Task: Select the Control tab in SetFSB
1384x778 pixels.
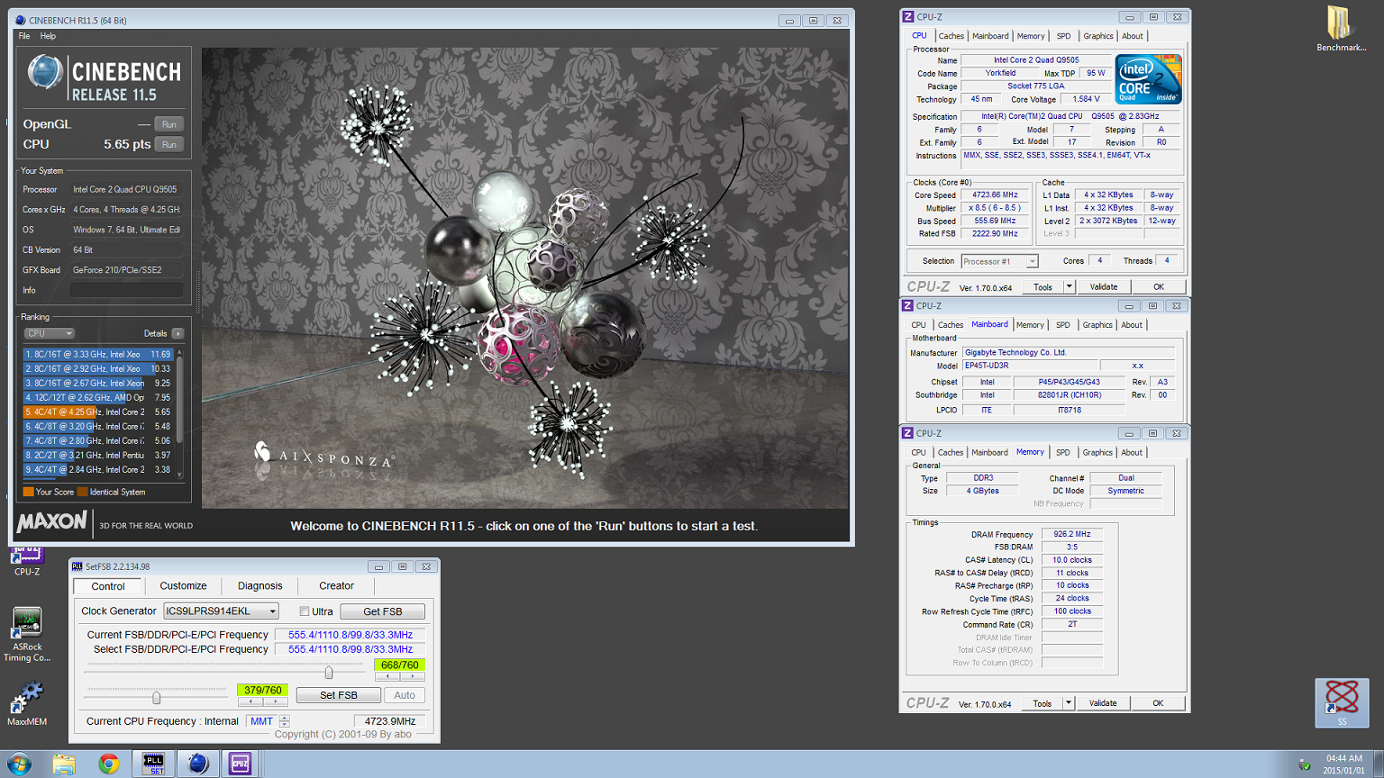Action: pos(107,586)
